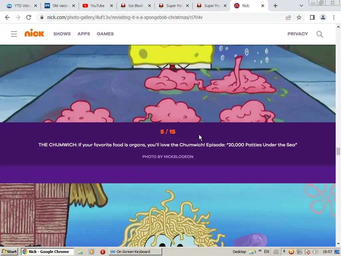
Task: Open the SHOWS navigation link
Action: pos(62,34)
